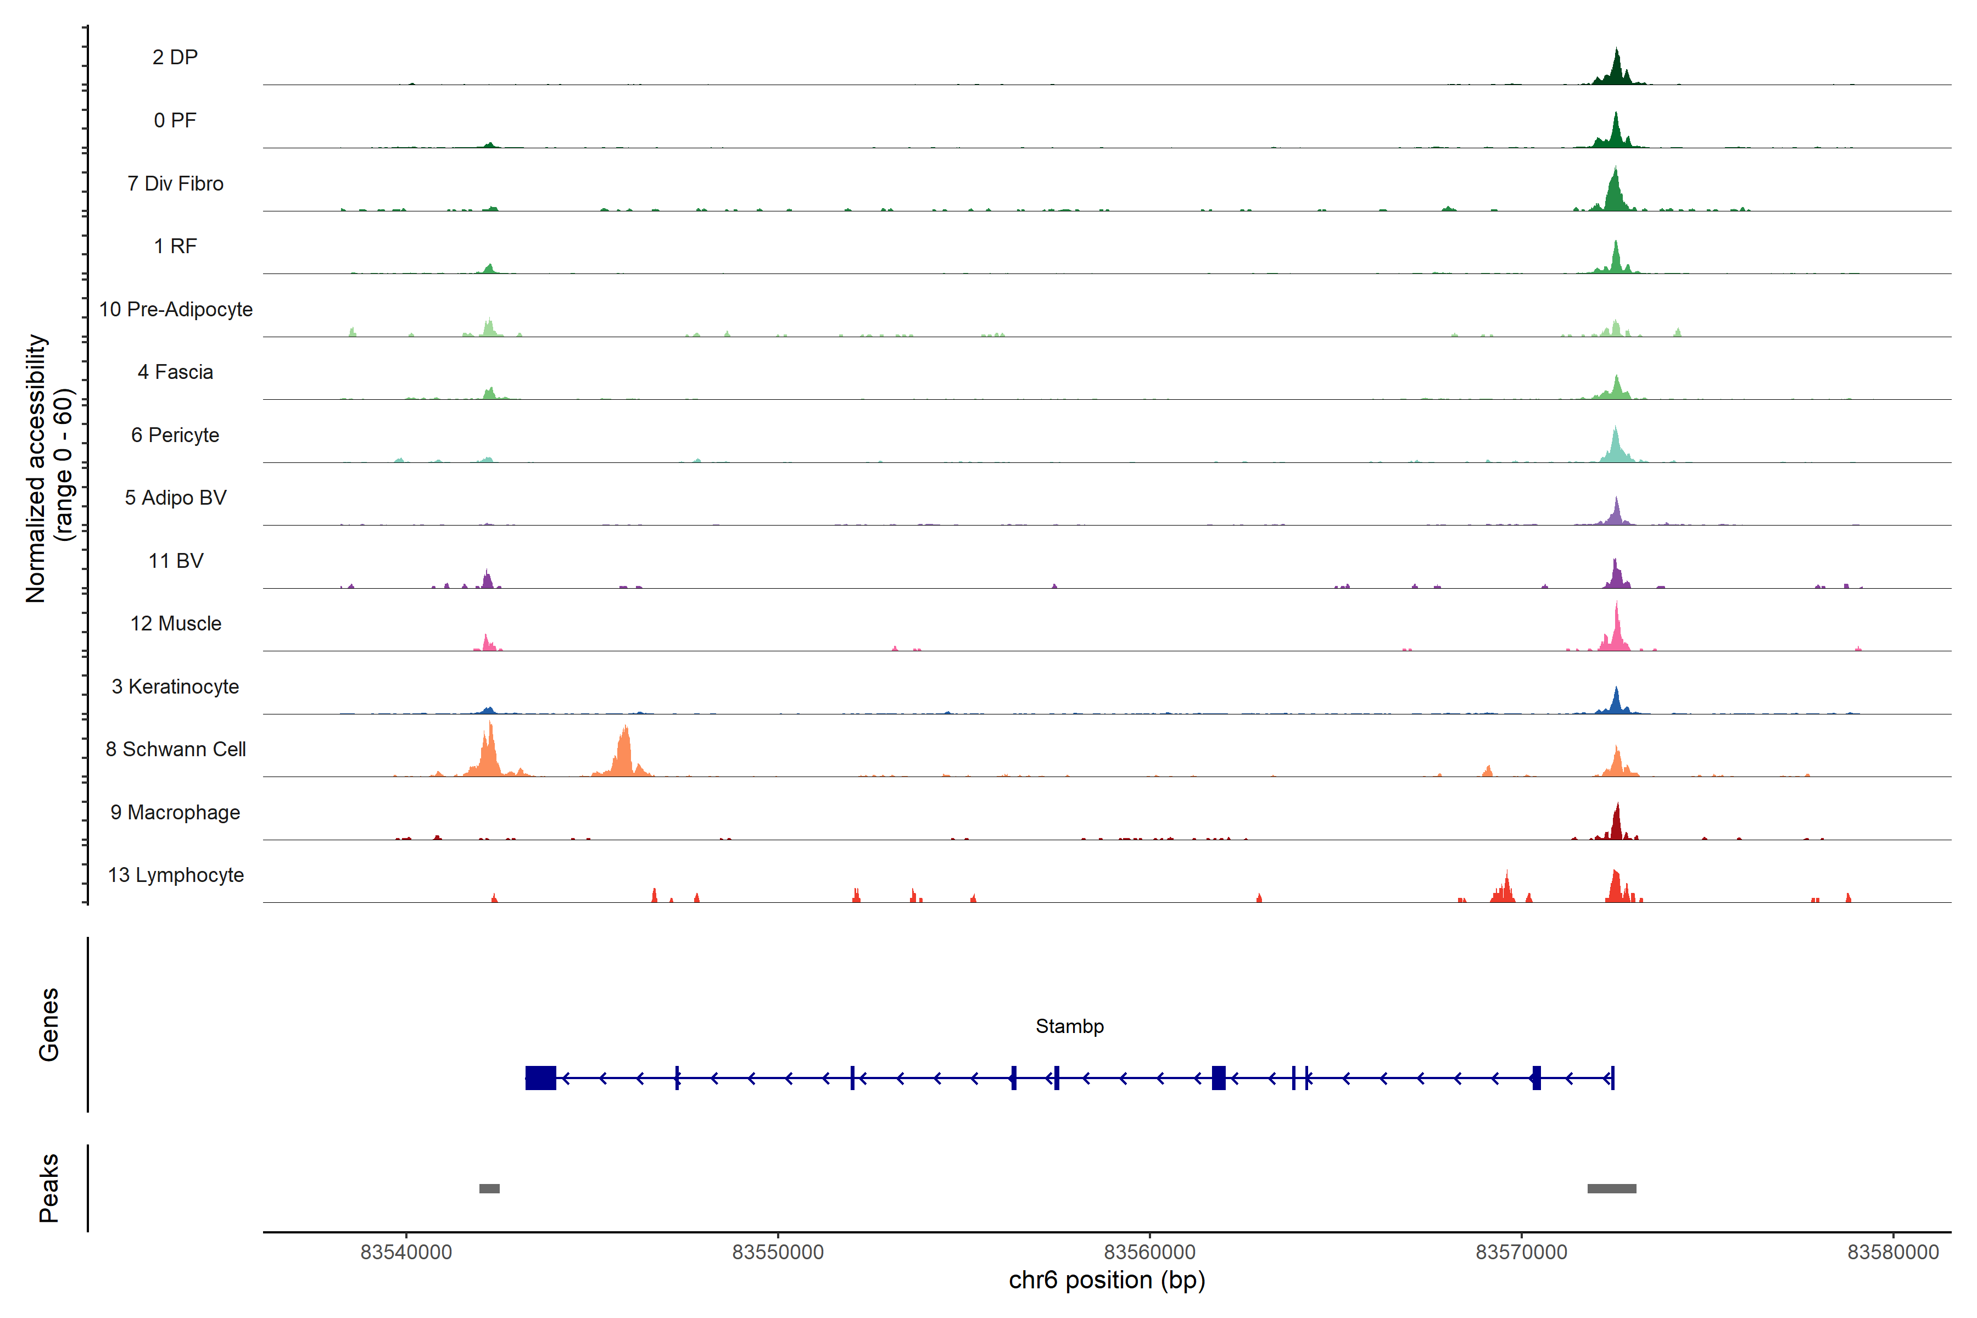The image size is (1977, 1318).
Task: Click the 83550000 axis tick label
Action: click(778, 1252)
